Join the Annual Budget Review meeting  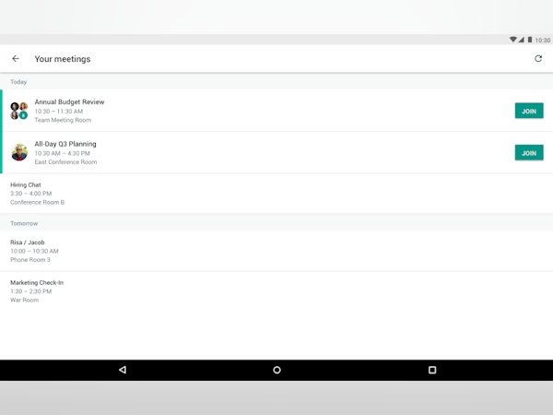[x=529, y=111]
